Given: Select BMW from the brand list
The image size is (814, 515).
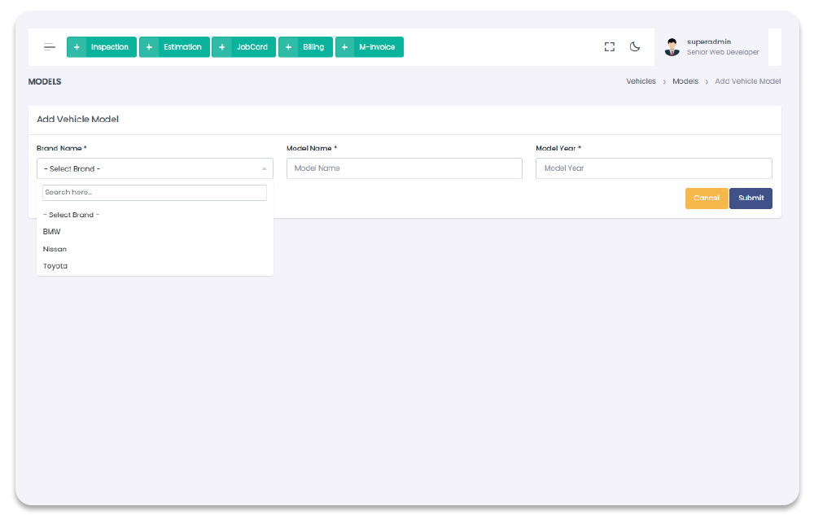Looking at the screenshot, I should click(x=52, y=232).
